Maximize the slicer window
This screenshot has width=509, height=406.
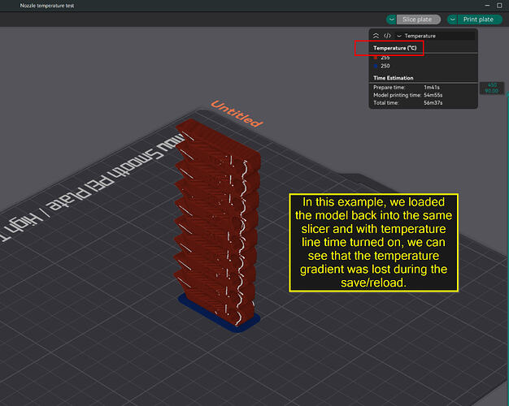tap(499, 6)
